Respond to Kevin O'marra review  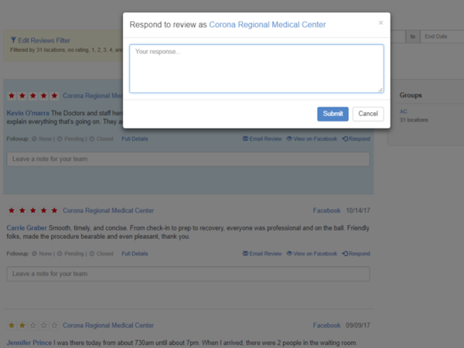click(x=356, y=138)
